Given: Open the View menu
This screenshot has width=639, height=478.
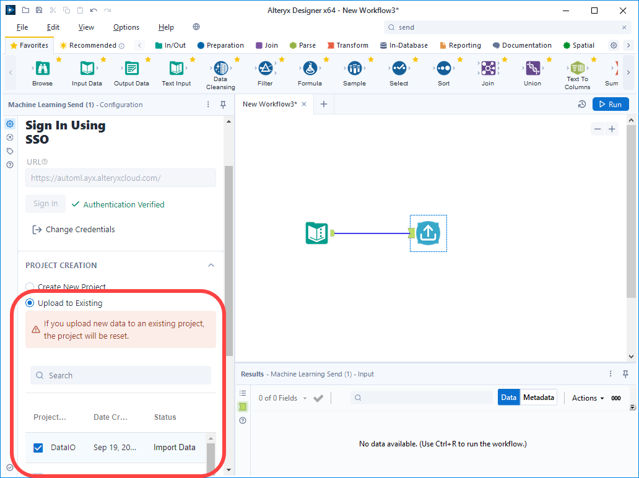Looking at the screenshot, I should 86,27.
